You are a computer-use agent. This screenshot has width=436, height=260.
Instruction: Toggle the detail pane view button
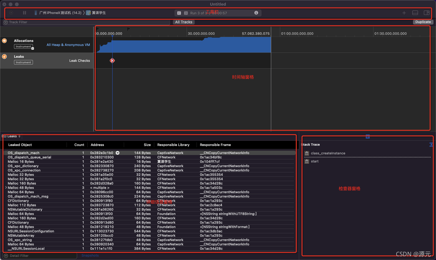coord(415,13)
